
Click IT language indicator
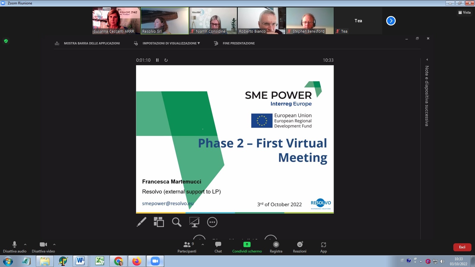[x=402, y=260]
